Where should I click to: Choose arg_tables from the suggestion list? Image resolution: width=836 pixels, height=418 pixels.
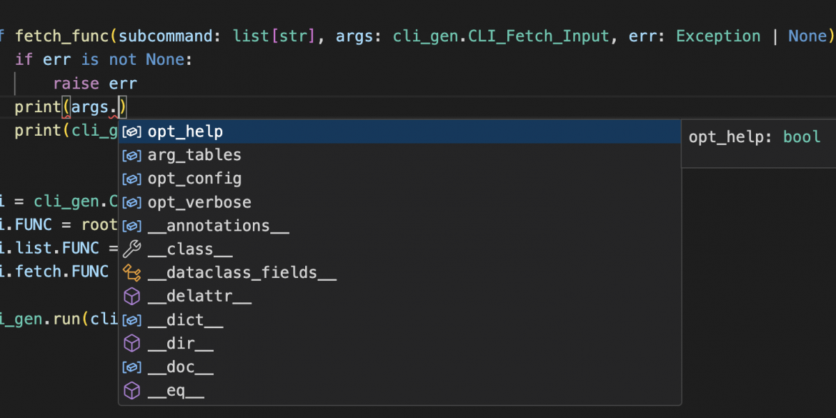pyautogui.click(x=194, y=155)
